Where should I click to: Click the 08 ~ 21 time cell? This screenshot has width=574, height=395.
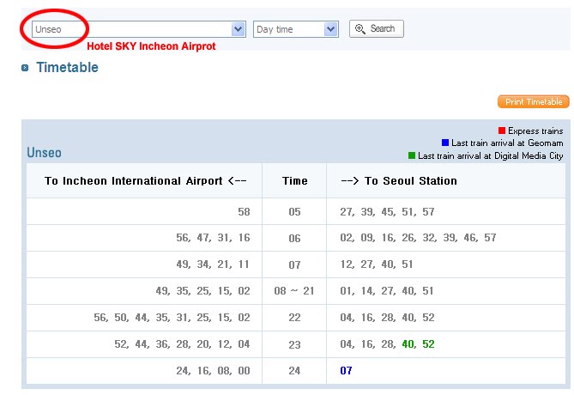tap(294, 291)
